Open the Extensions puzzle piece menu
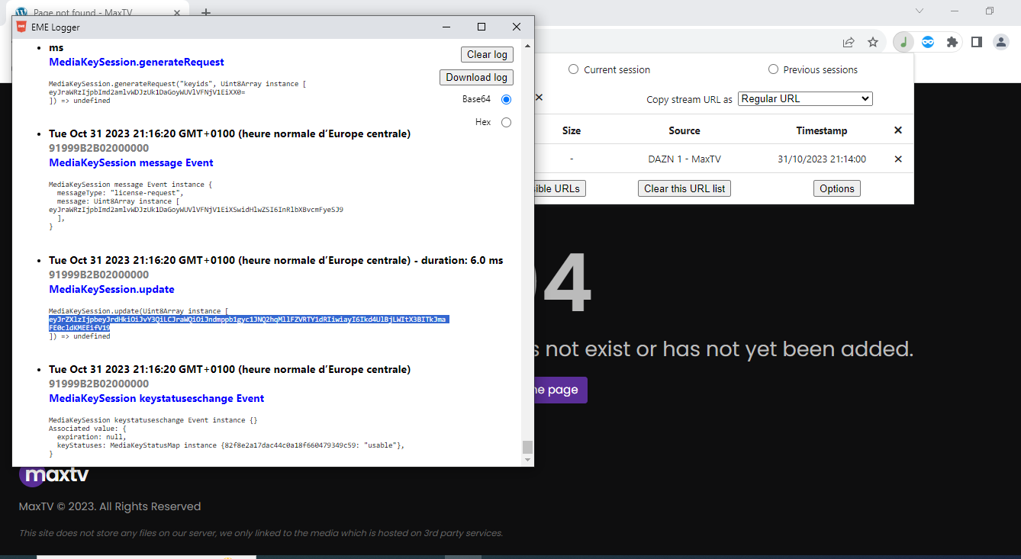This screenshot has width=1021, height=559. pos(952,42)
